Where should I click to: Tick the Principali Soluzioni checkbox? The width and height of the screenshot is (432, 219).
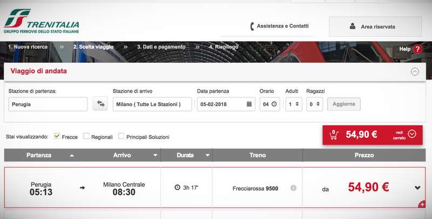(x=122, y=137)
